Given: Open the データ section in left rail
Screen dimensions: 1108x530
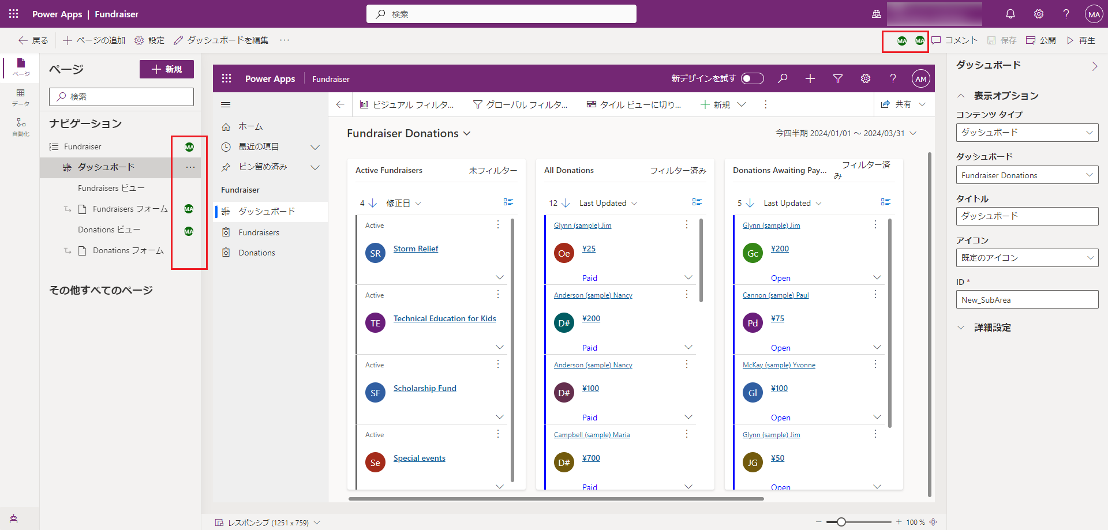Looking at the screenshot, I should coord(21,97).
